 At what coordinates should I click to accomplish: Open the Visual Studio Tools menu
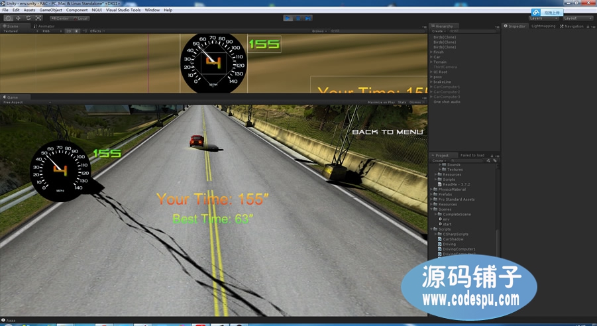tap(123, 10)
